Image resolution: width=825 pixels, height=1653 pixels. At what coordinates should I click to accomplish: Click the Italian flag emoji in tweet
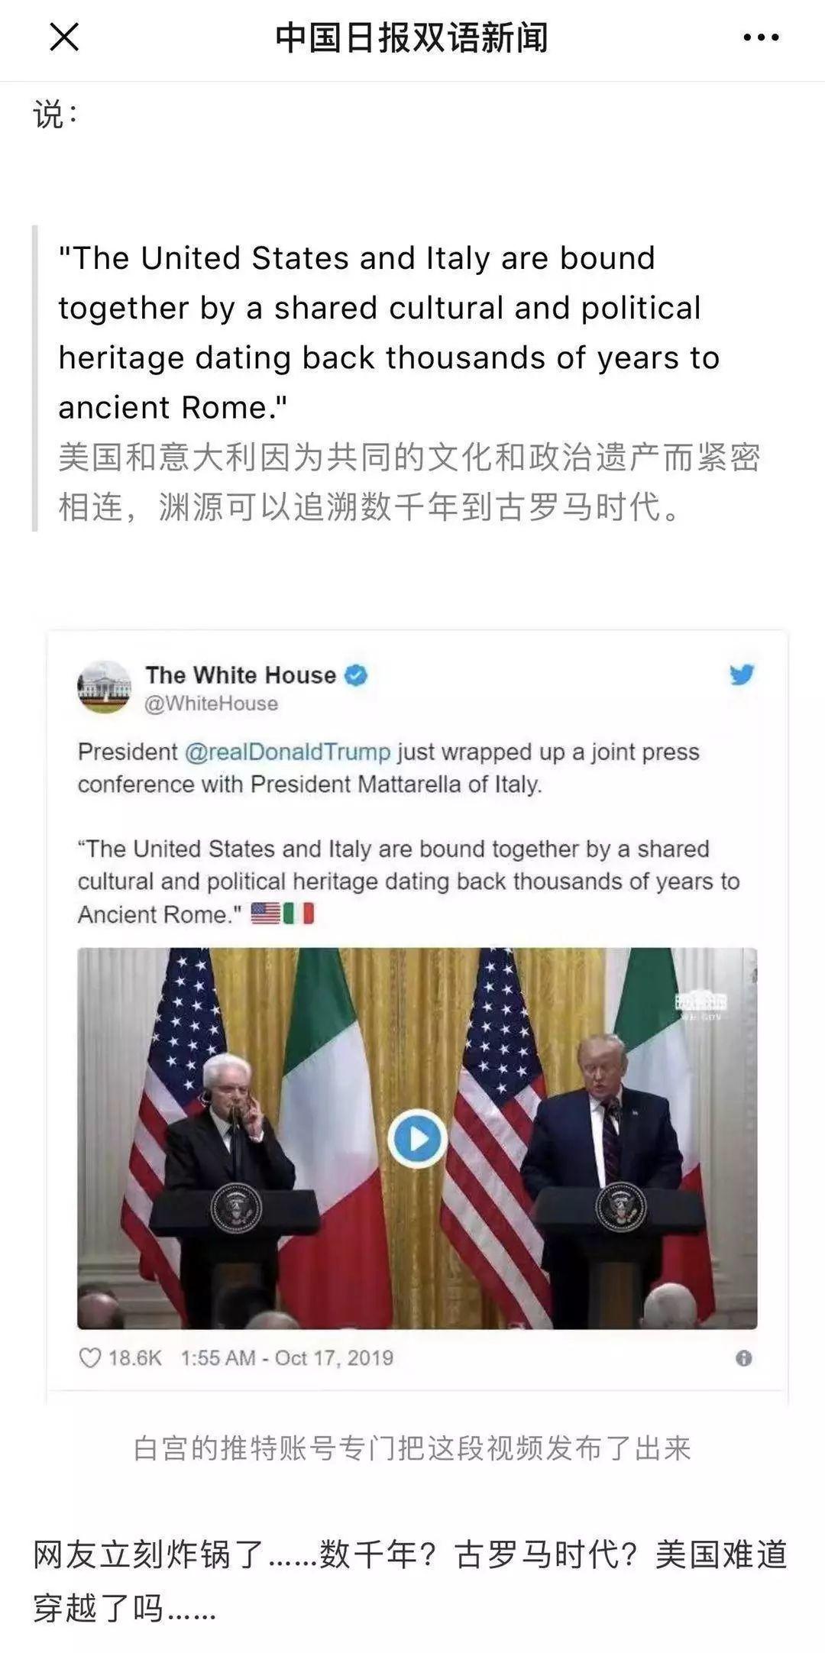pos(299,914)
